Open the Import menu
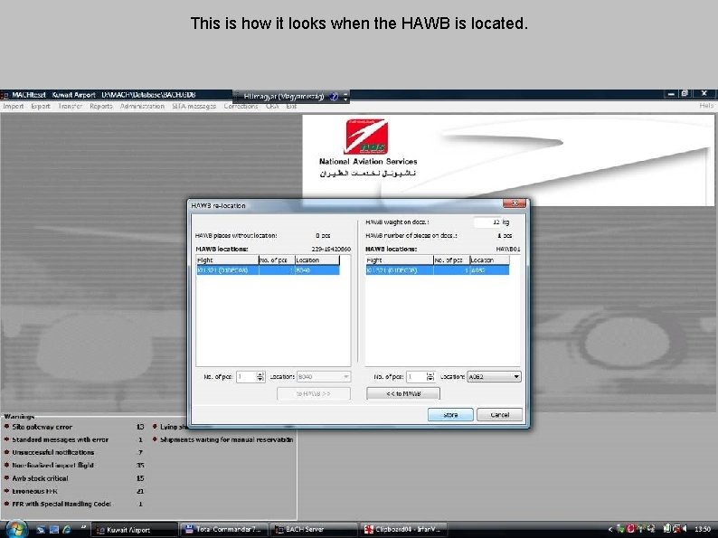This screenshot has width=718, height=538. [x=14, y=106]
